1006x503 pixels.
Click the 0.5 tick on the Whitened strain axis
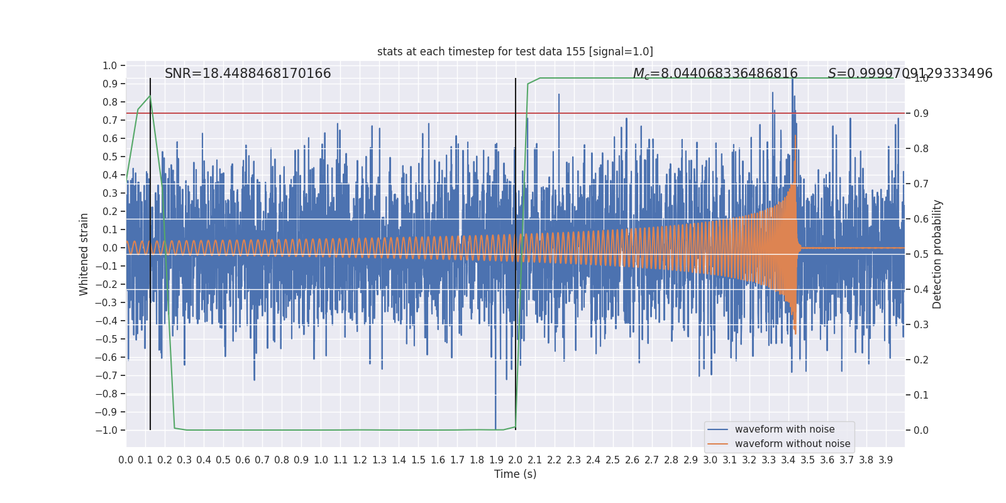110,157
